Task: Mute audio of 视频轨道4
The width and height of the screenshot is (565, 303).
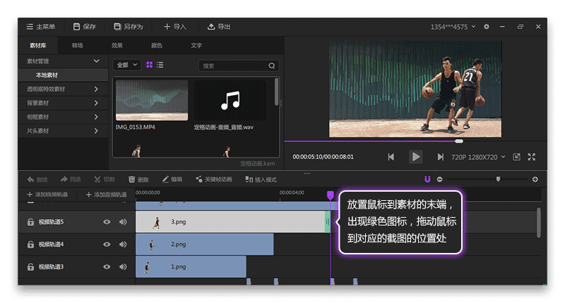Action: coord(123,245)
